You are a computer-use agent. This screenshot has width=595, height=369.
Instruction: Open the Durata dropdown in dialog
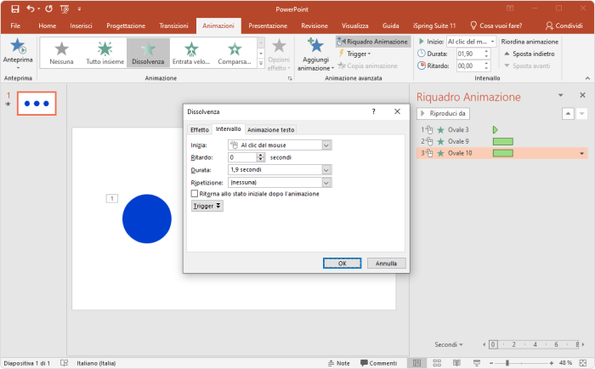pyautogui.click(x=326, y=170)
